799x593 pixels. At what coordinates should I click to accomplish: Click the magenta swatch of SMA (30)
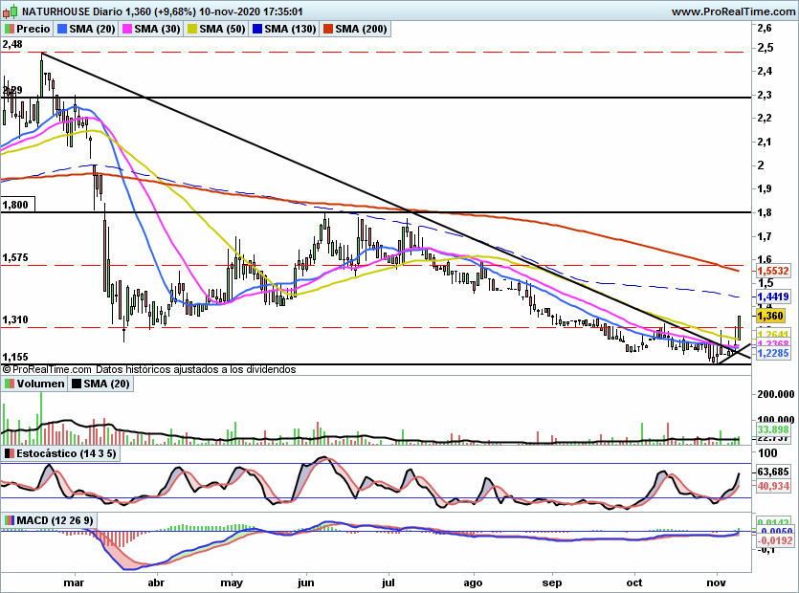click(x=127, y=29)
